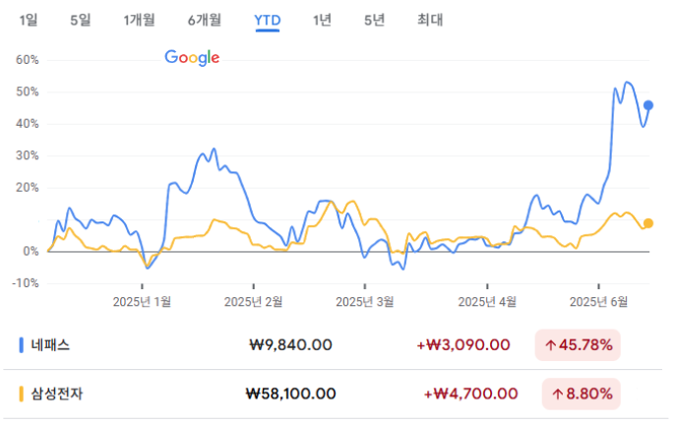Click the 2025년 1월 axis marker
Image resolution: width=675 pixels, height=425 pixels.
142,301
